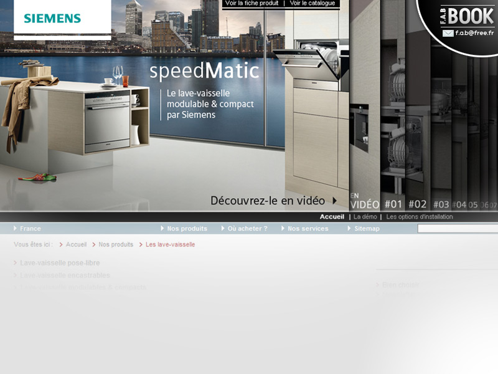Click the speedMatic title text
The width and height of the screenshot is (498, 374).
204,71
